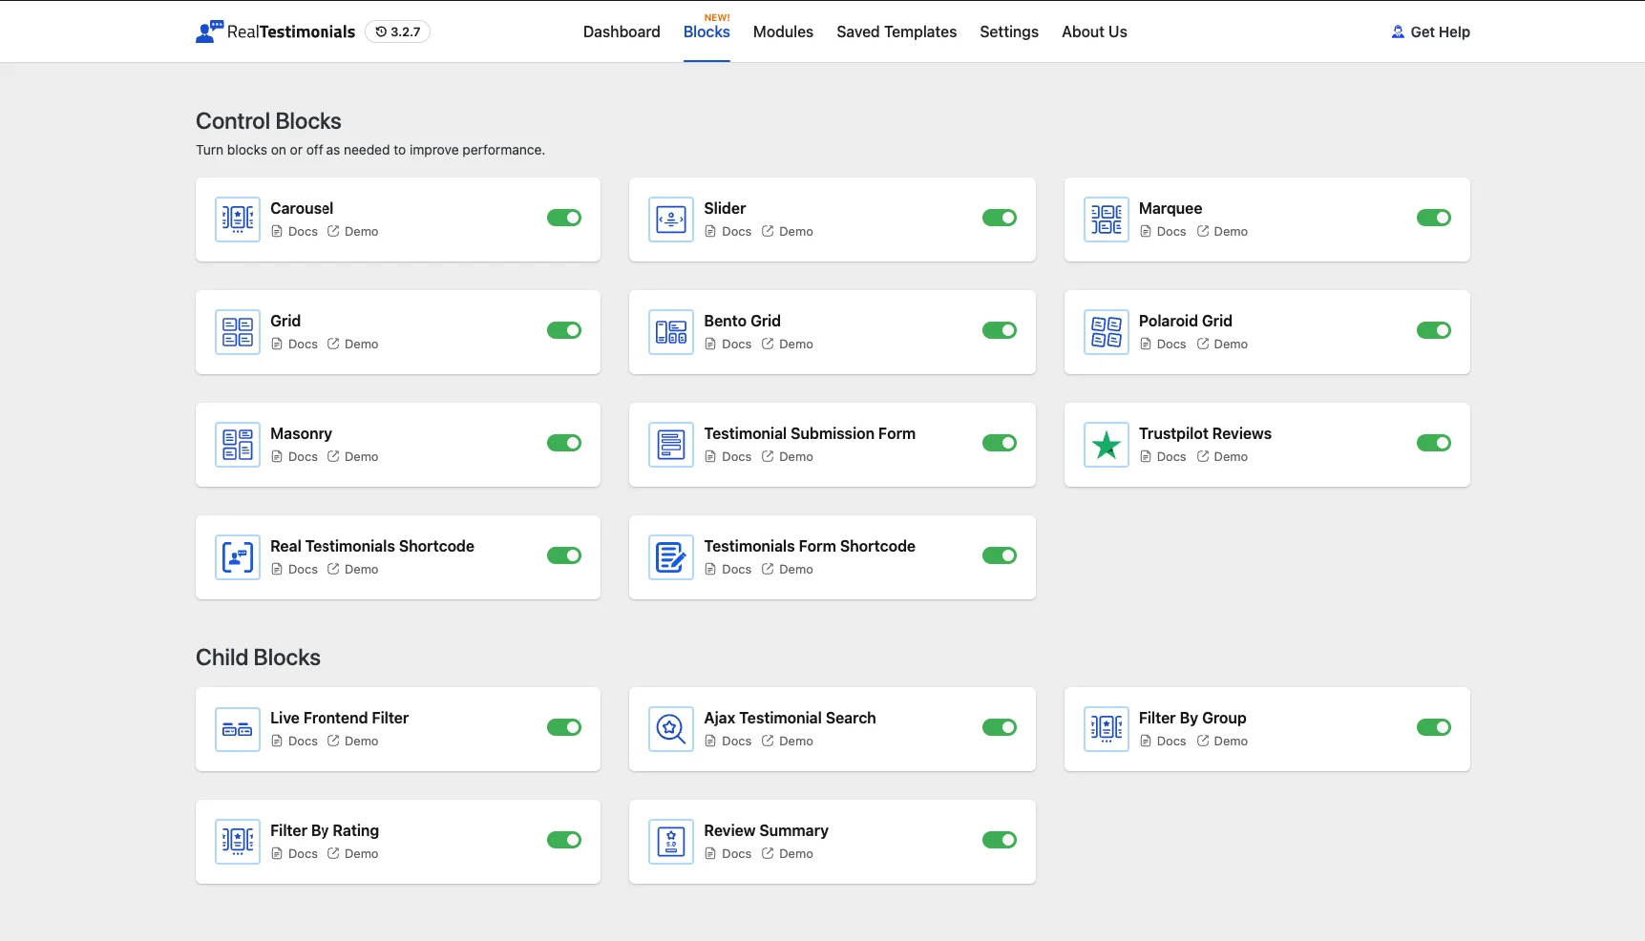This screenshot has width=1645, height=941.
Task: Toggle the Filter By Rating switch
Action: tap(564, 840)
